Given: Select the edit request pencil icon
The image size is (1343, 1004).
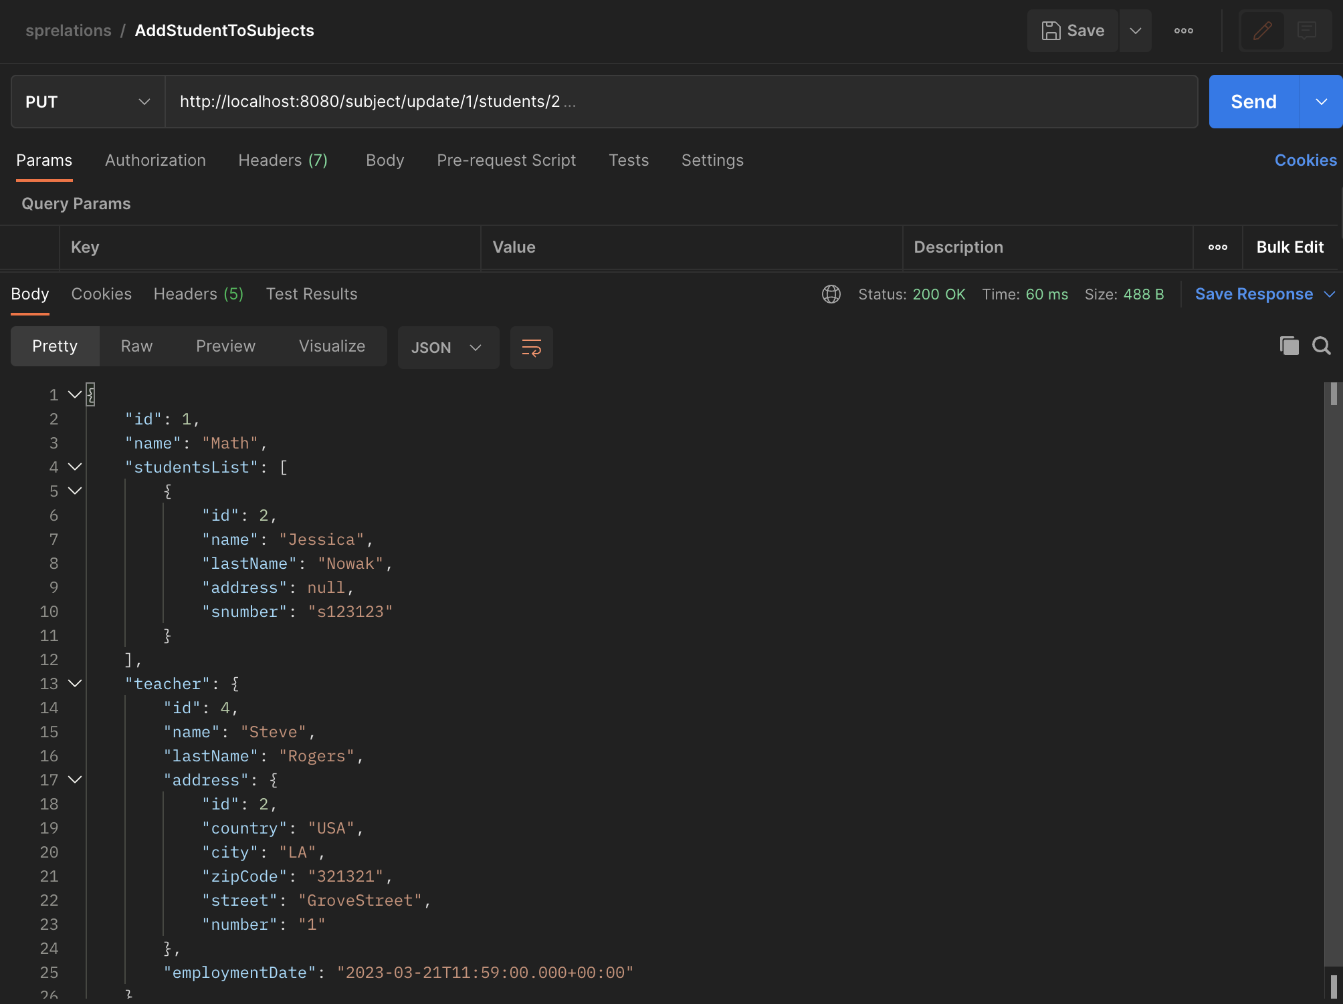Looking at the screenshot, I should coord(1263,31).
